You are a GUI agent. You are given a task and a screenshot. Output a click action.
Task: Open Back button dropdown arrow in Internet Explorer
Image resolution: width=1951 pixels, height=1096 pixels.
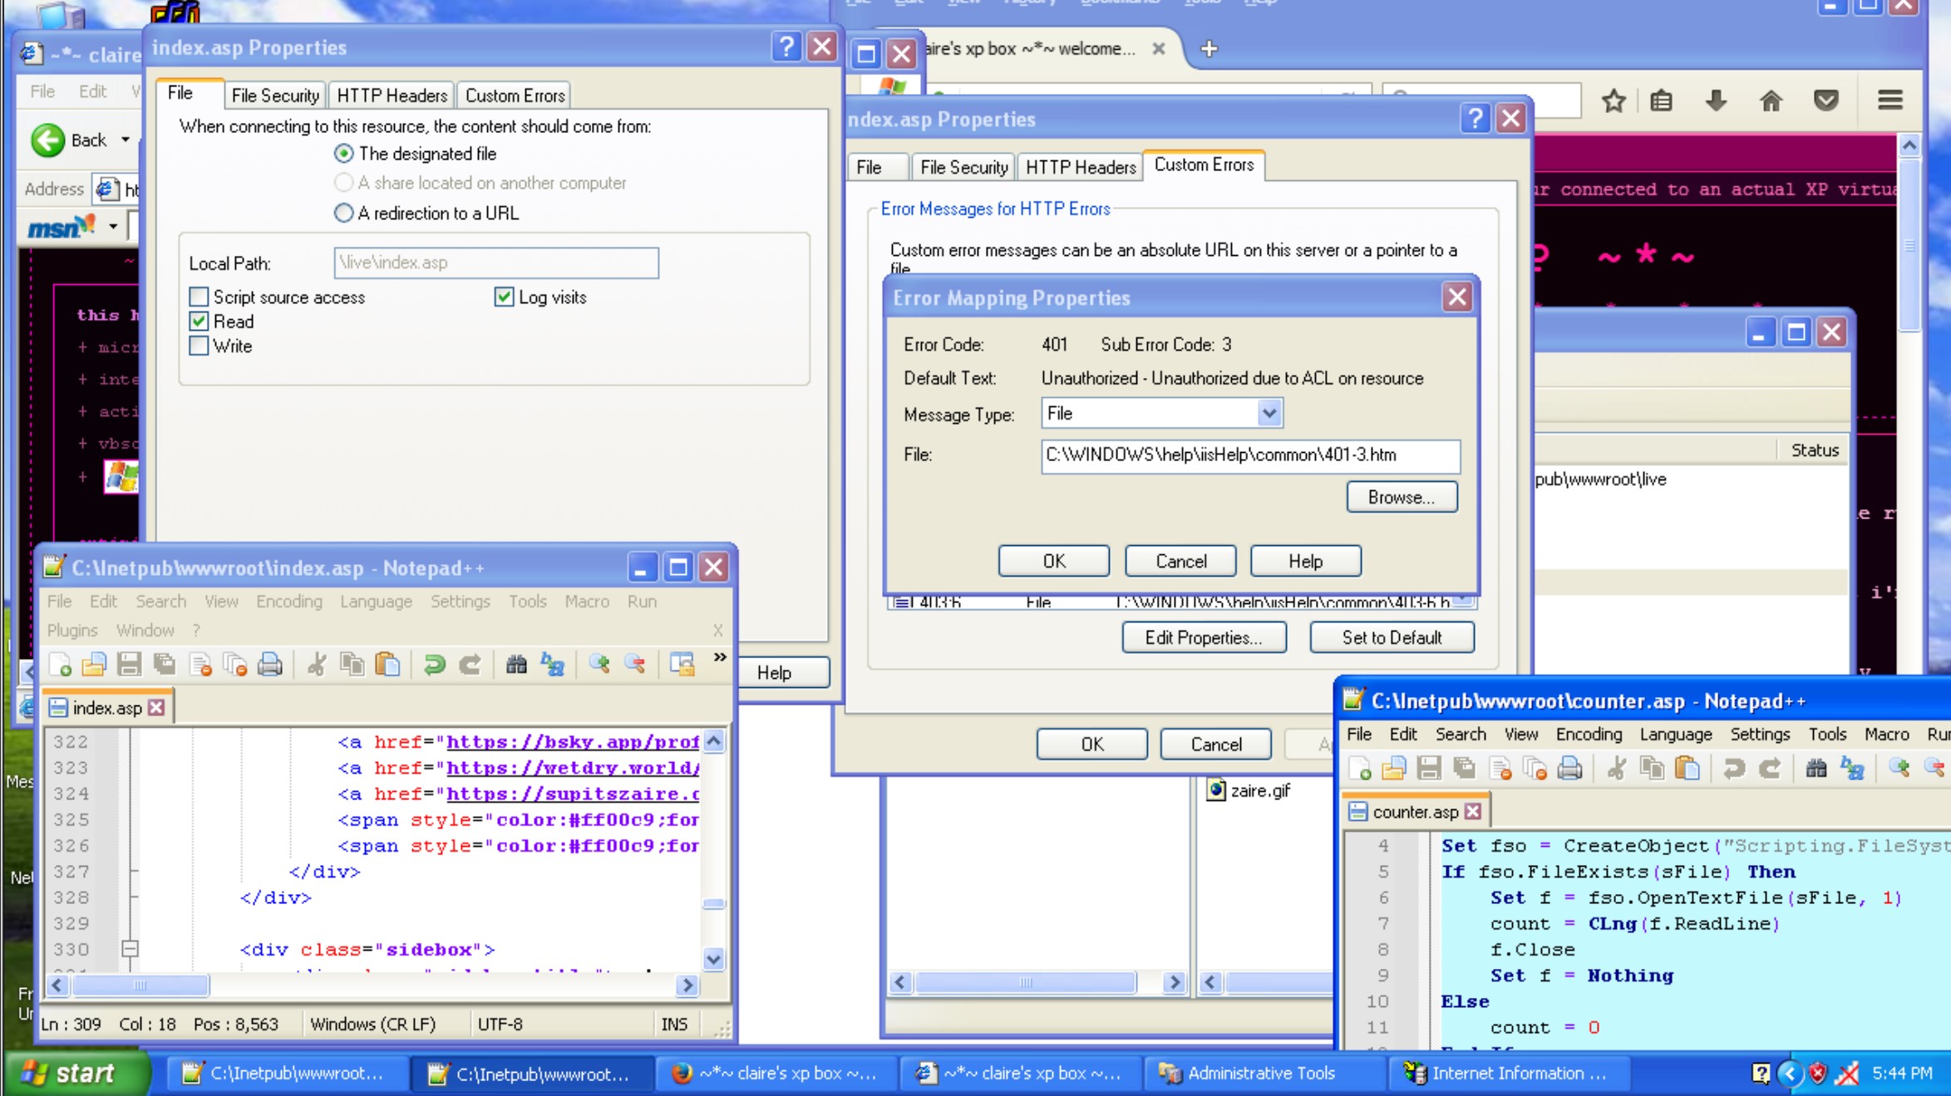pos(126,140)
